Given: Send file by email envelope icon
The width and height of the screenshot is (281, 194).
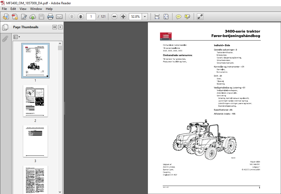Looking at the screenshot, I should (x=59, y=17).
